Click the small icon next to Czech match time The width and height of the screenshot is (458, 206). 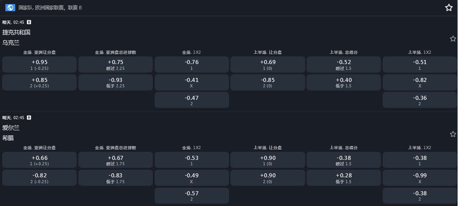(x=29, y=22)
